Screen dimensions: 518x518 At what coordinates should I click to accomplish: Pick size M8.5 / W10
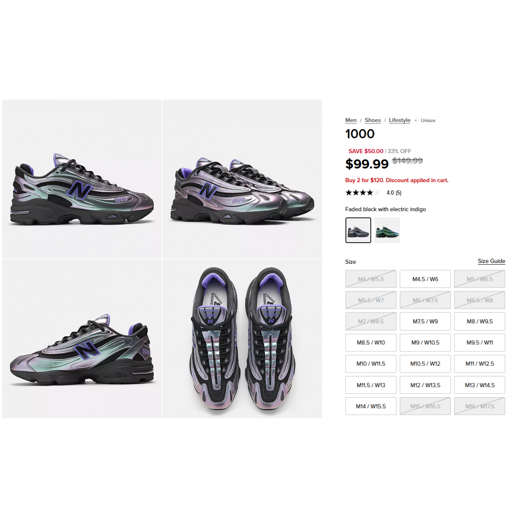tap(371, 342)
